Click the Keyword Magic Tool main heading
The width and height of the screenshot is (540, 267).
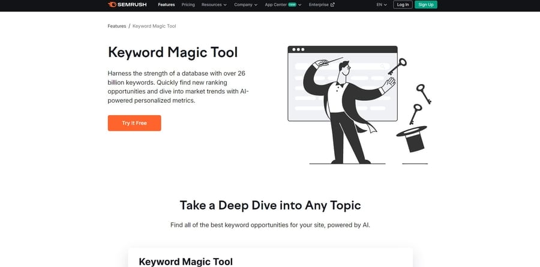[x=173, y=52]
